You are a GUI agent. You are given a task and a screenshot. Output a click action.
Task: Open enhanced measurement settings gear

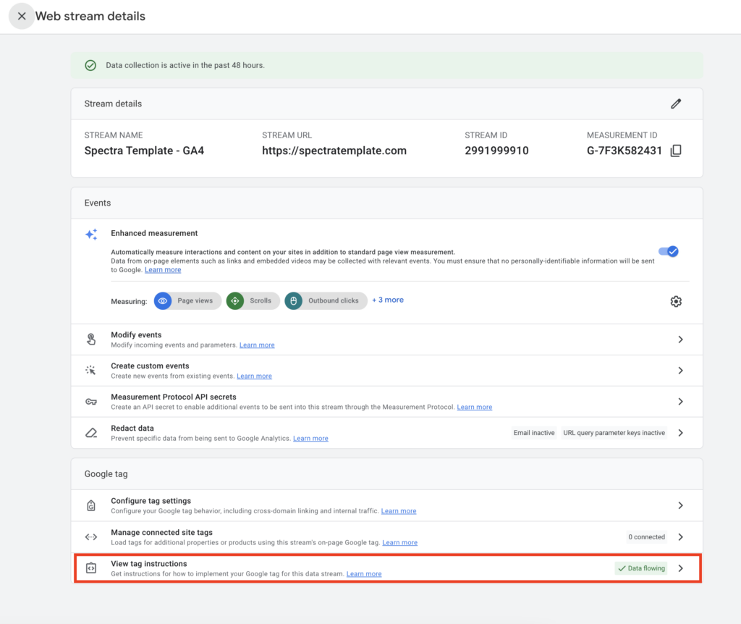click(x=676, y=301)
